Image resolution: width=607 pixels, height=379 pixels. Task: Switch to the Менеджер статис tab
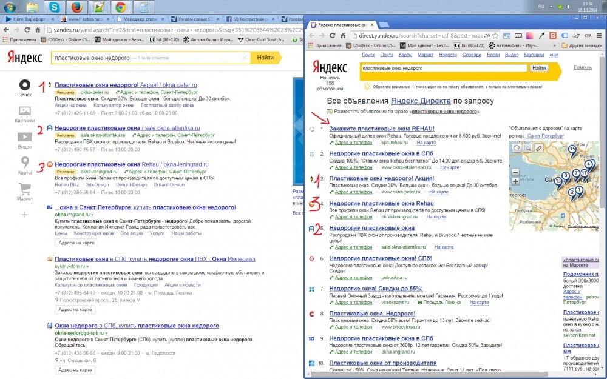click(140, 19)
